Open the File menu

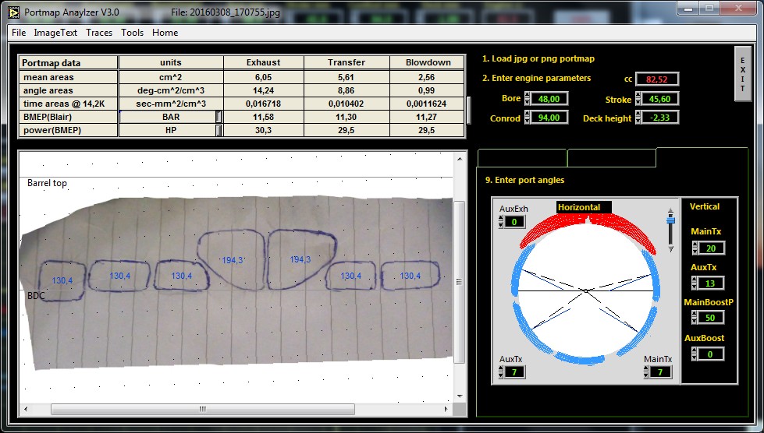point(19,33)
